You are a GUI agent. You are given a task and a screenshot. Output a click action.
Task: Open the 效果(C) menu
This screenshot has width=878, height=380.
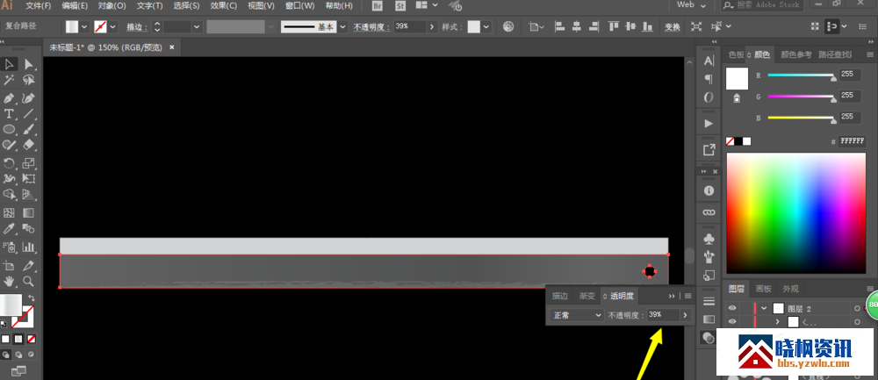tap(223, 6)
